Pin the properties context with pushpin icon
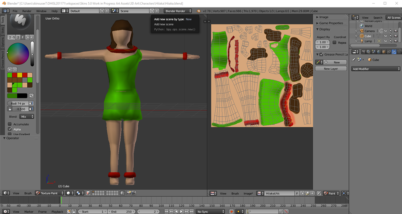 click(x=353, y=60)
